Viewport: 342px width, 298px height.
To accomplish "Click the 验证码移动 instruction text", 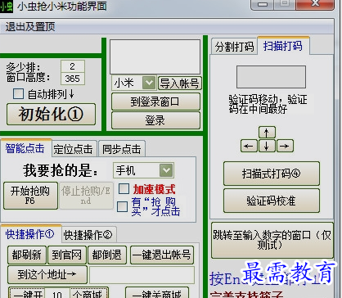I will tap(268, 104).
